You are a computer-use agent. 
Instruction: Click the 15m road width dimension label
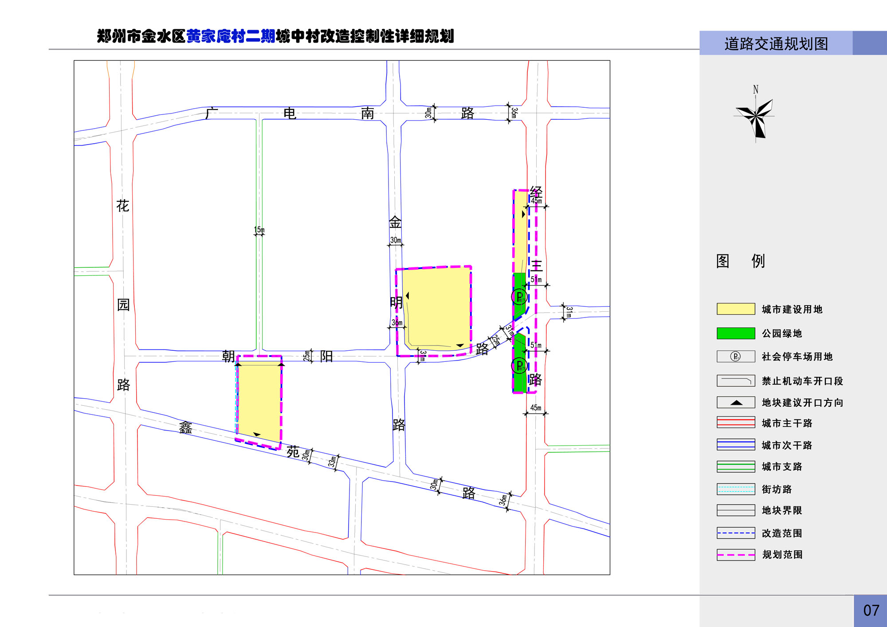tap(259, 230)
